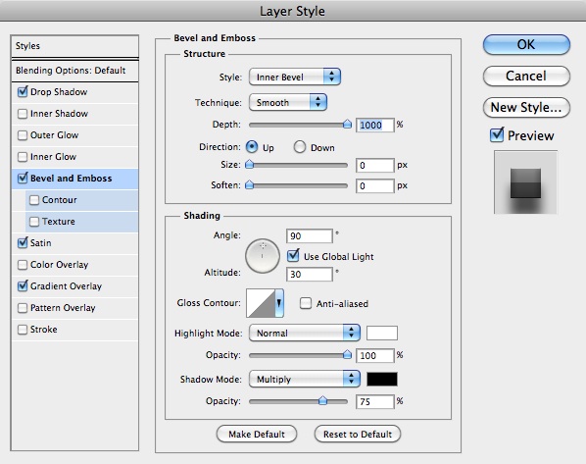Open the Highlight Mode dropdown
The image size is (586, 464).
coord(305,333)
